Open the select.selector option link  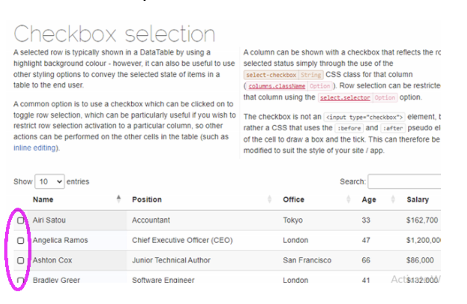click(x=345, y=98)
